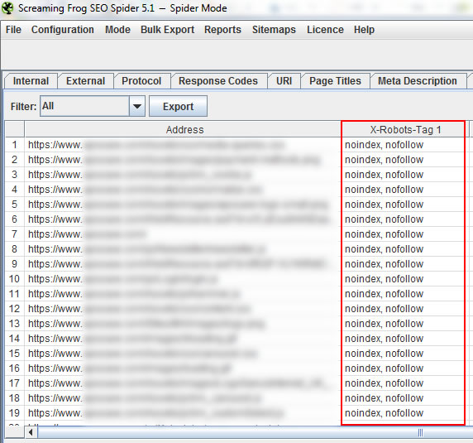
Task: Switch to the Page Titles tab
Action: click(335, 81)
